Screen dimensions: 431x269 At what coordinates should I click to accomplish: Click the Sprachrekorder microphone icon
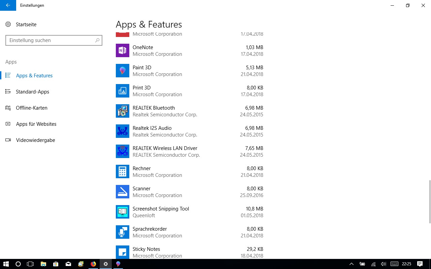[x=123, y=232]
